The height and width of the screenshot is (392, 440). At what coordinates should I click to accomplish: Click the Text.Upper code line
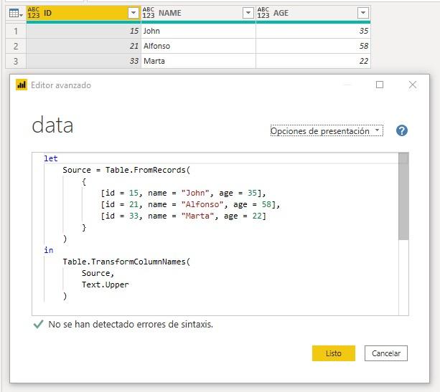tap(106, 285)
